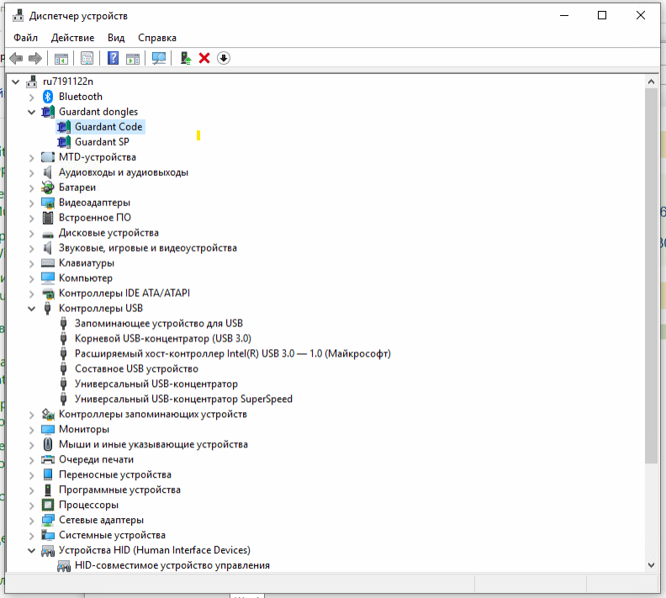Click the Bluetooth category icon
The image size is (666, 598).
pyautogui.click(x=49, y=97)
